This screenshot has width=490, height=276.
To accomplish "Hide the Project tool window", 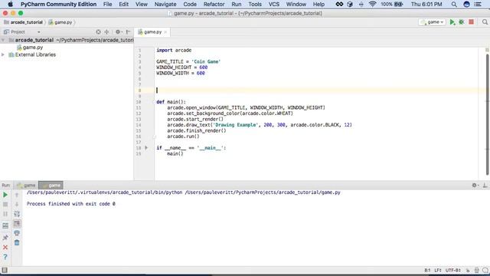I will click(128, 32).
